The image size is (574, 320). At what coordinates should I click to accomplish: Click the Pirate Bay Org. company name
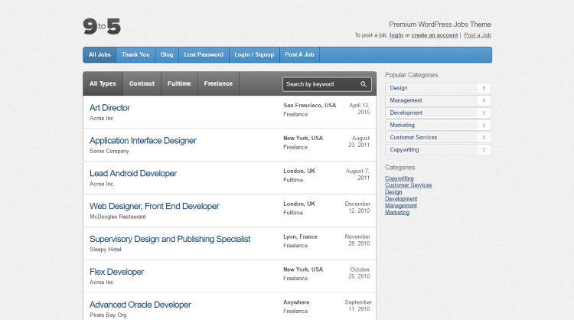click(x=109, y=315)
